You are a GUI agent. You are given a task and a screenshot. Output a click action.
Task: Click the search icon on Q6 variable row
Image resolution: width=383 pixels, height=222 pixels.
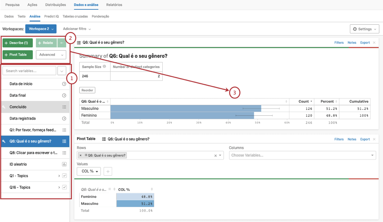4,141
